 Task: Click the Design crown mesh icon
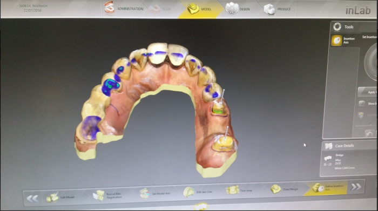pyautogui.click(x=232, y=8)
